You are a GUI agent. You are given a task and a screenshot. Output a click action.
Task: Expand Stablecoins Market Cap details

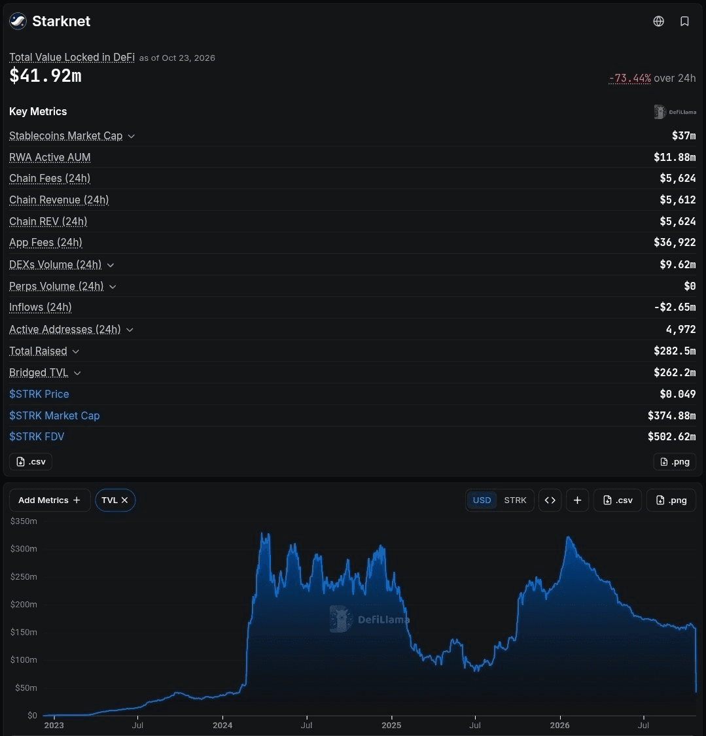click(x=132, y=136)
